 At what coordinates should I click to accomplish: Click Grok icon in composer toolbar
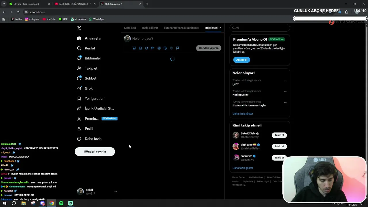pyautogui.click(x=147, y=48)
